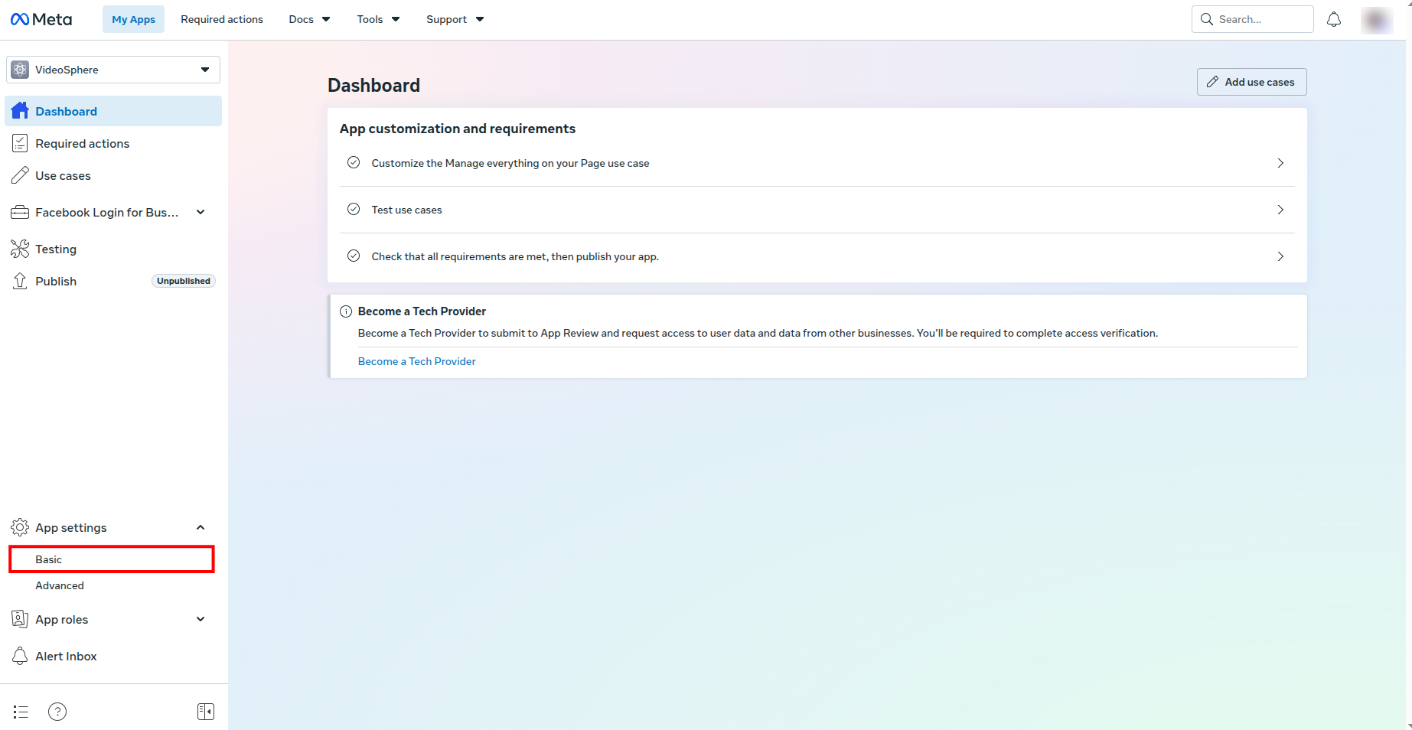
Task: Click the Meta logo
Action: (41, 19)
